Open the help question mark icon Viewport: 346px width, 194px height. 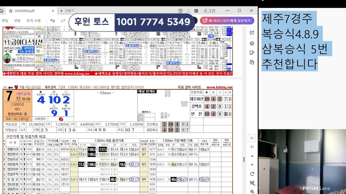181,11
